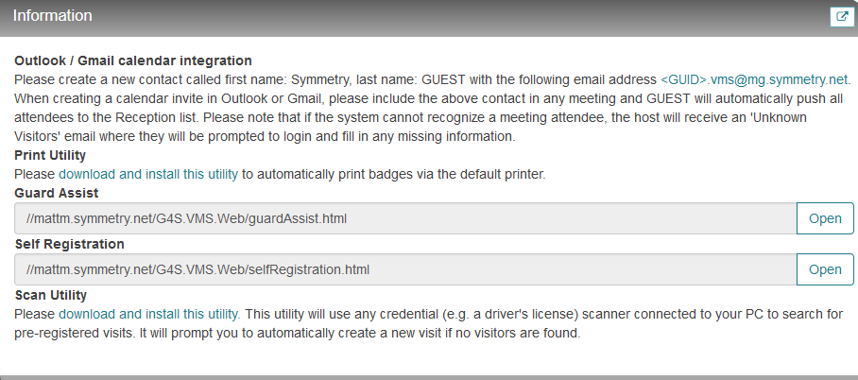Click the Guard Assist heading label
Viewport: 858px width, 380px height.
[x=57, y=193]
